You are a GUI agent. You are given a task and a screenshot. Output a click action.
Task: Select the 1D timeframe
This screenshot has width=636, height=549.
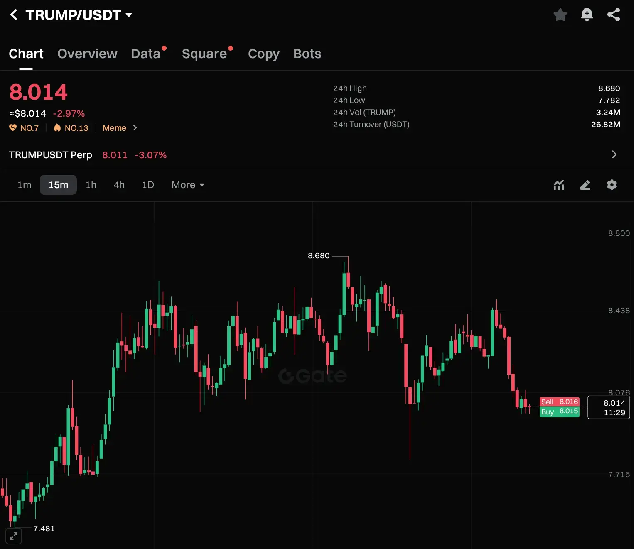[148, 185]
